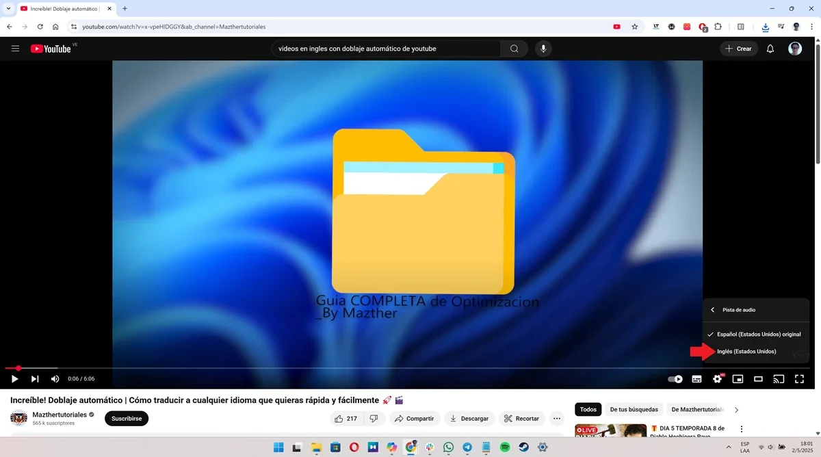Image resolution: width=821 pixels, height=457 pixels.
Task: Go to the browser home page
Action: pyautogui.click(x=55, y=27)
